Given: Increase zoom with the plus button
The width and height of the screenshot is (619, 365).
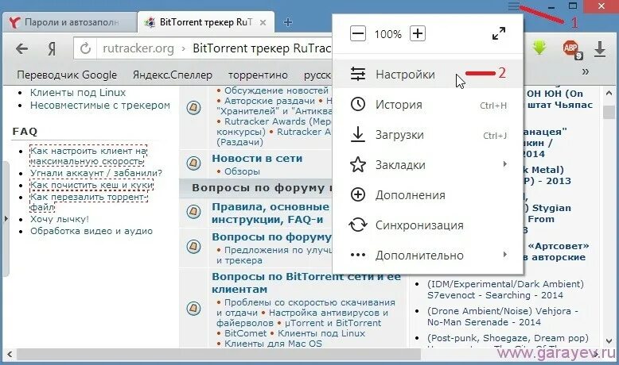Looking at the screenshot, I should click(417, 33).
